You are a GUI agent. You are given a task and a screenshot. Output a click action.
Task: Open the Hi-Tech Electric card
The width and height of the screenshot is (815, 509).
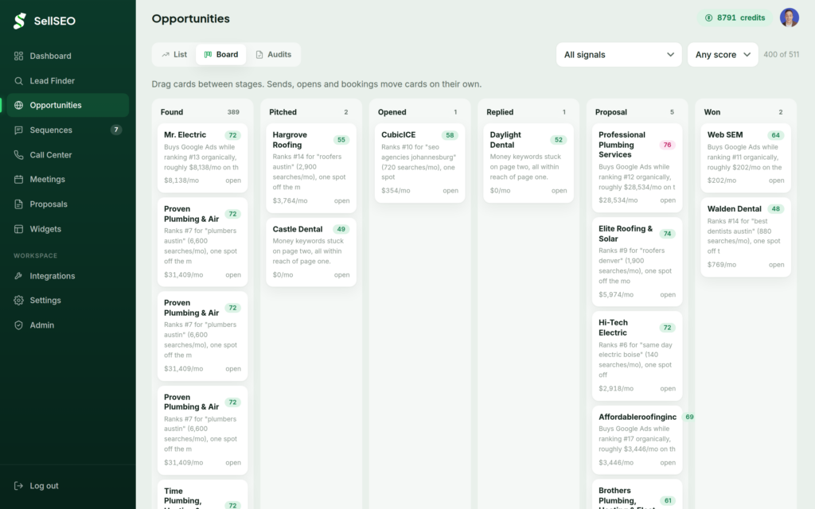pos(638,356)
